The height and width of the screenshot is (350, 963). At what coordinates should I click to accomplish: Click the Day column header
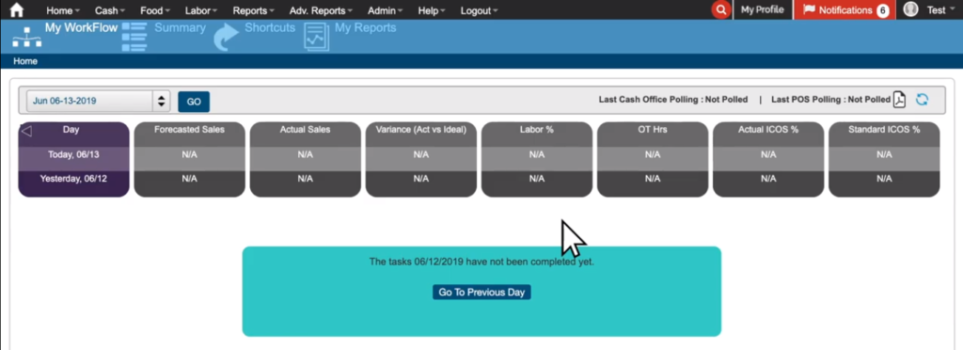tap(71, 130)
